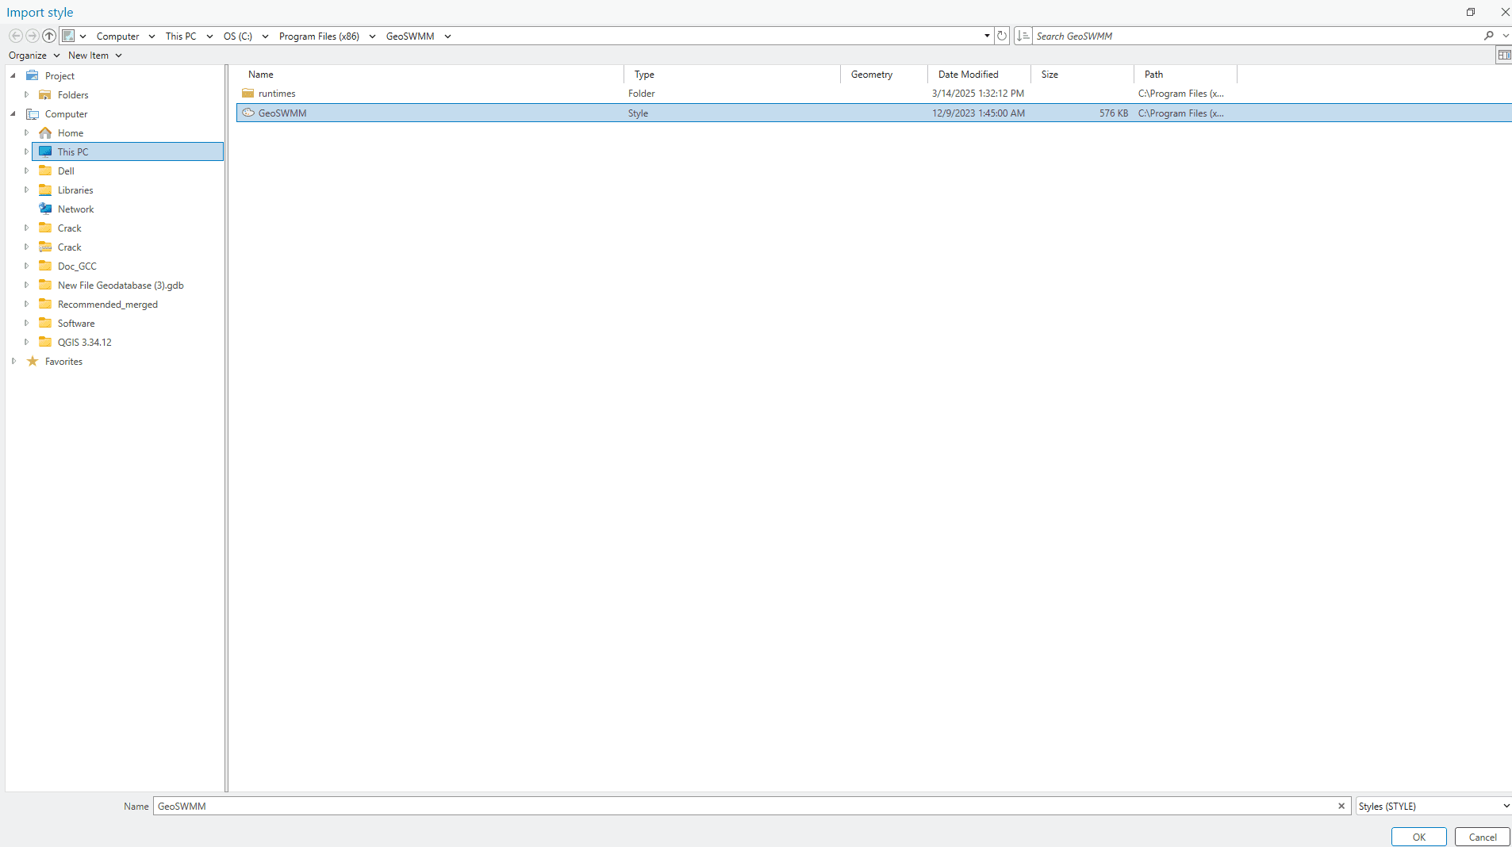Go up one folder level using the up arrow

click(x=49, y=35)
